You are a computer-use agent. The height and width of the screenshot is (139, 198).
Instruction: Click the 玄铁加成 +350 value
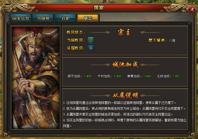(x=176, y=76)
